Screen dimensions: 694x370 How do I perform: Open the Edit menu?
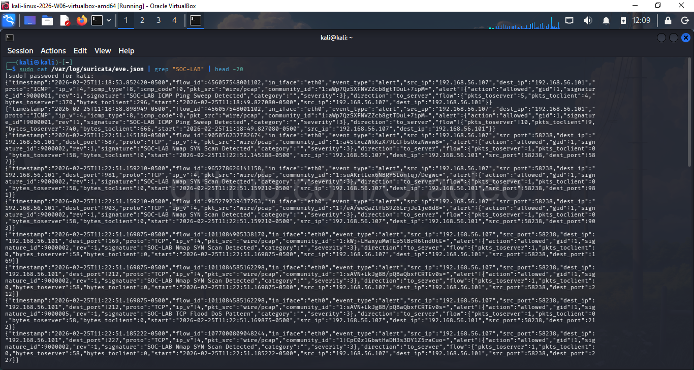coord(80,51)
